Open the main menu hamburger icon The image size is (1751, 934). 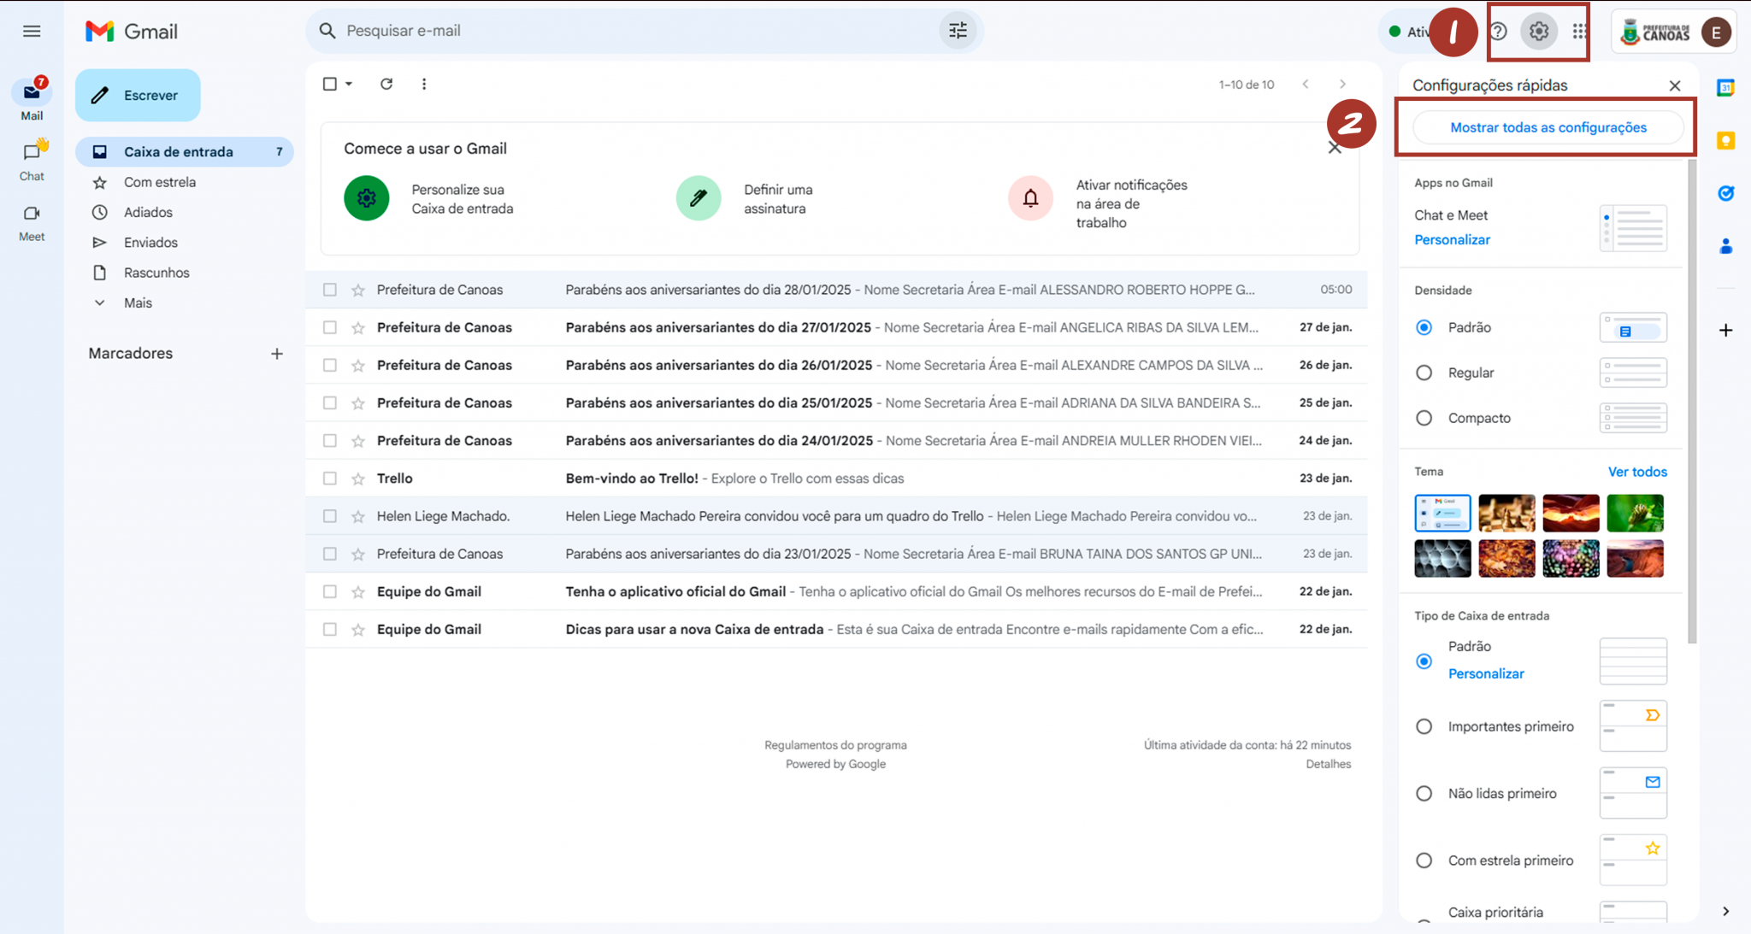tap(32, 32)
